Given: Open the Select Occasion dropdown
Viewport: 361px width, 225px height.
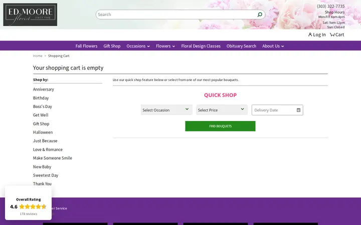Looking at the screenshot, I should 166,110.
